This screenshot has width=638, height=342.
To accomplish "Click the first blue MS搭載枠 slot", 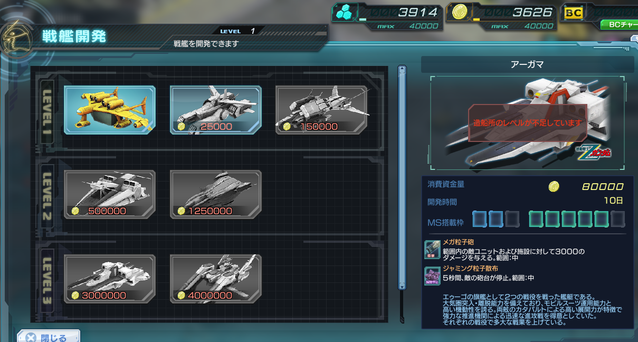I will point(479,218).
